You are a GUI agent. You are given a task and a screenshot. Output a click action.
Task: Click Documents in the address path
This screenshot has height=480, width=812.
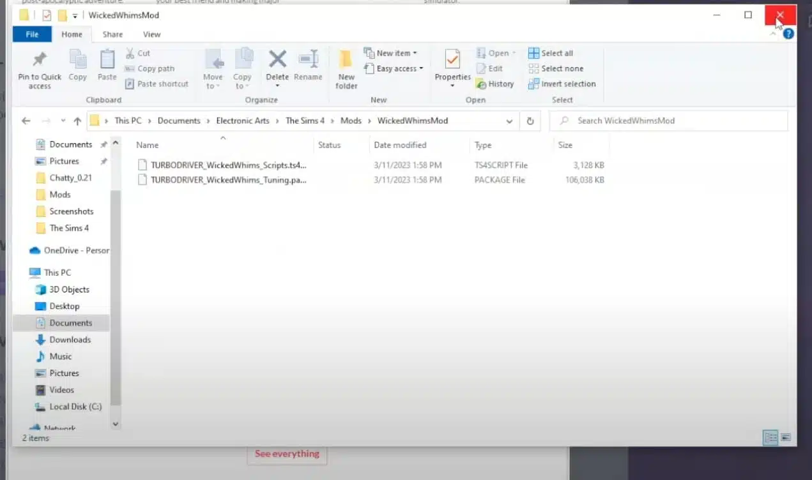pyautogui.click(x=179, y=121)
